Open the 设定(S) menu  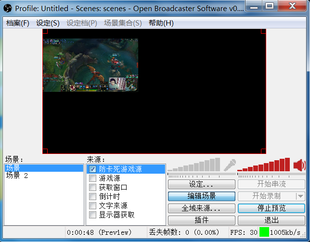[x=48, y=23]
